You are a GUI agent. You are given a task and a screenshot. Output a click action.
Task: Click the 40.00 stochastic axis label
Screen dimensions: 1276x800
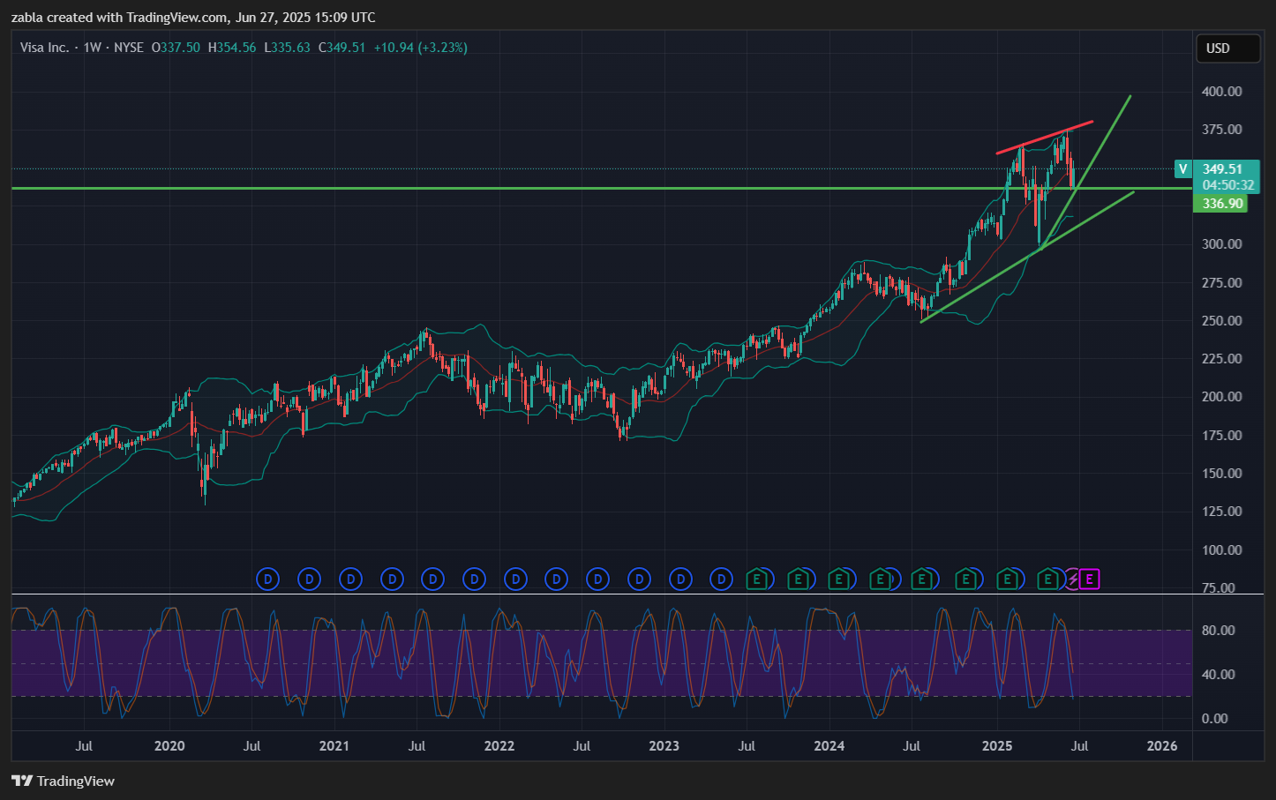tap(1219, 675)
